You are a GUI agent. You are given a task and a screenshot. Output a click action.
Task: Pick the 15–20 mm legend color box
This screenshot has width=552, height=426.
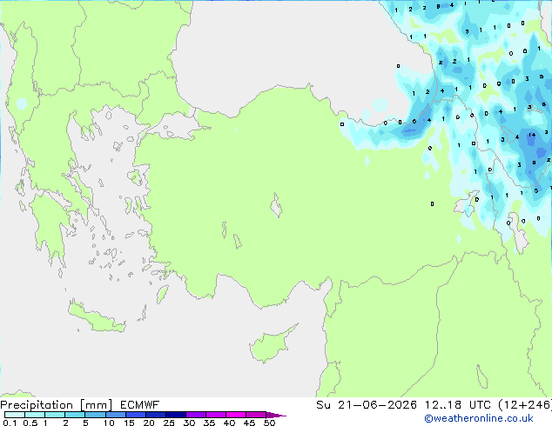pyautogui.click(x=135, y=415)
